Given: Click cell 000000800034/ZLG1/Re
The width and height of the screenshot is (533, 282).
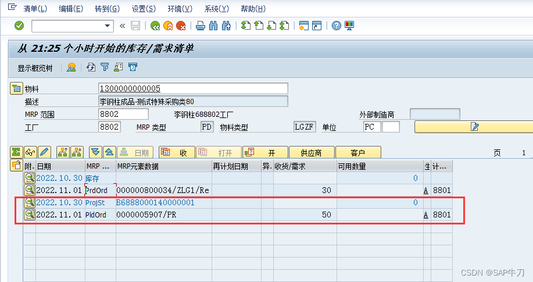Looking at the screenshot, I should pyautogui.click(x=163, y=191).
